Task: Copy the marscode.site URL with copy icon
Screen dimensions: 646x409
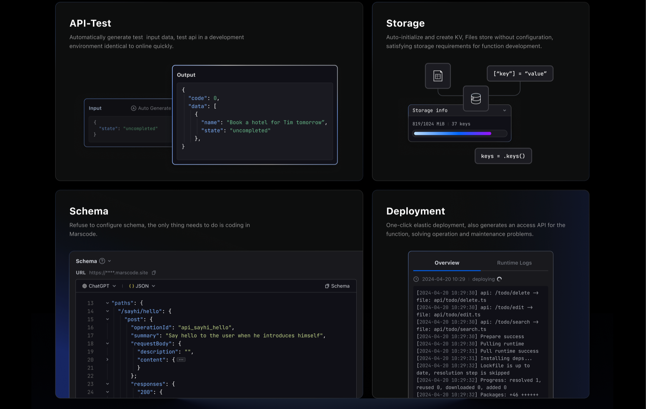Action: 154,273
